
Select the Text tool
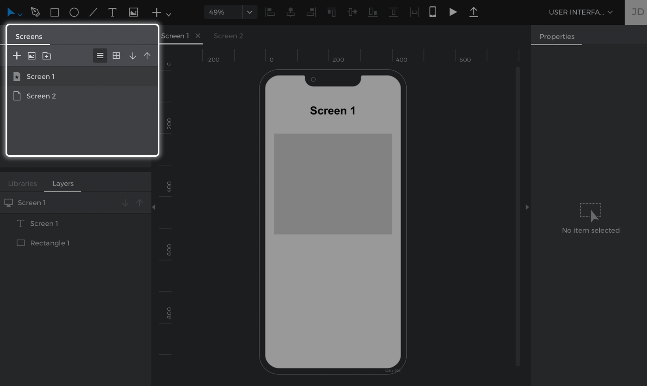[x=112, y=12]
